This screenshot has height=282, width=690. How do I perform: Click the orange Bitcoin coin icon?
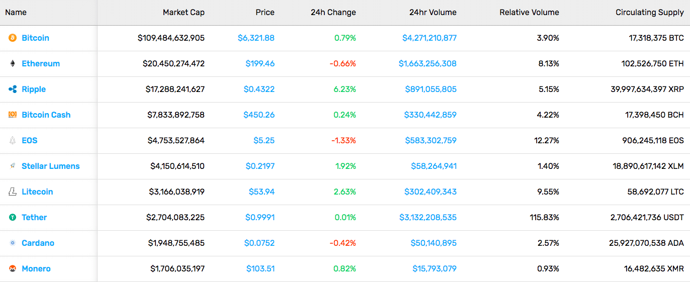point(13,38)
